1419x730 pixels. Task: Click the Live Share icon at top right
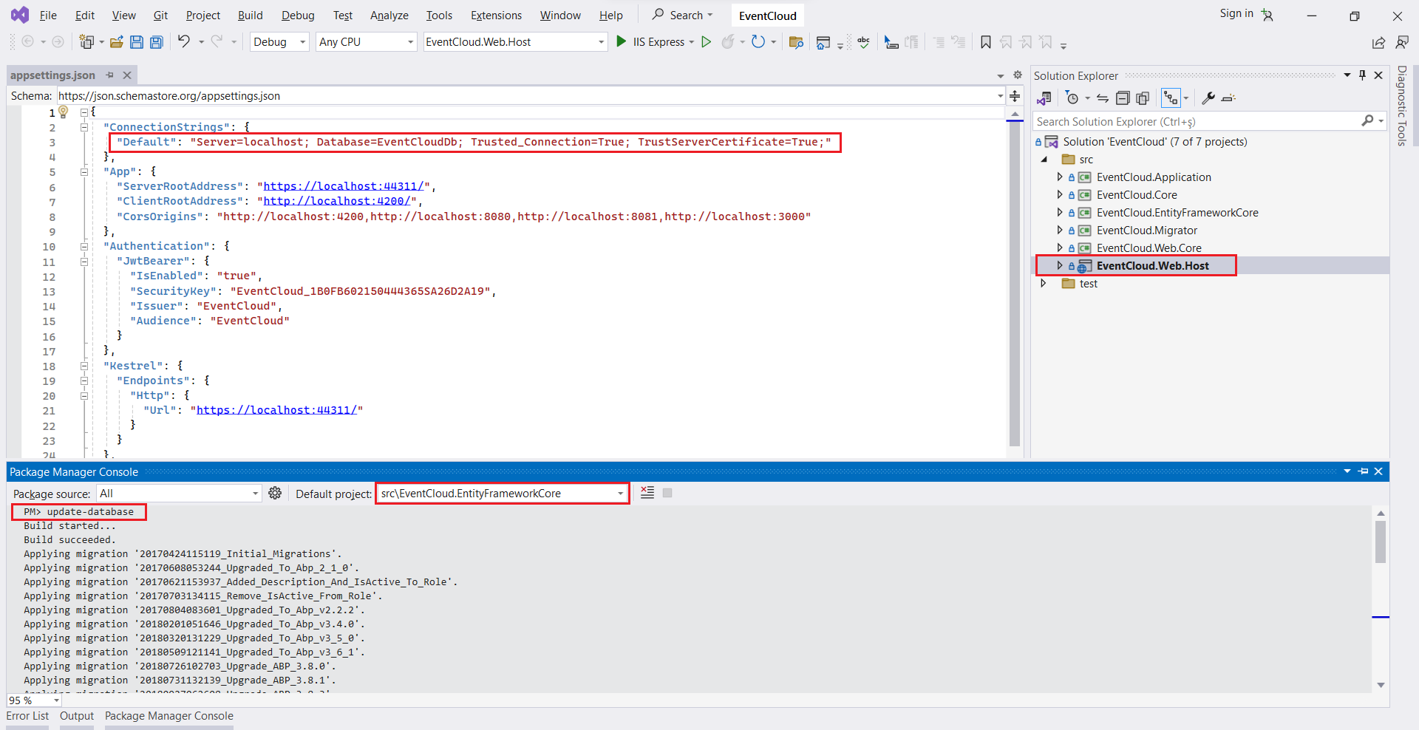point(1378,43)
